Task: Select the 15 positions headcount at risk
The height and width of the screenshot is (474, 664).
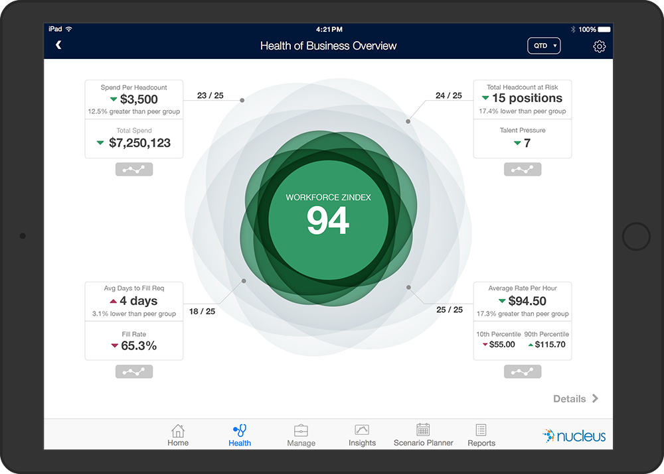Action: [x=527, y=98]
